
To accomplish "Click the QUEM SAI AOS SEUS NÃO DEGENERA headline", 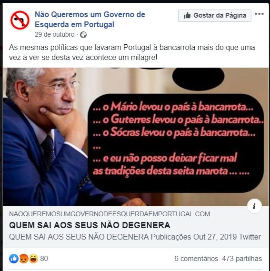I will (x=90, y=225).
